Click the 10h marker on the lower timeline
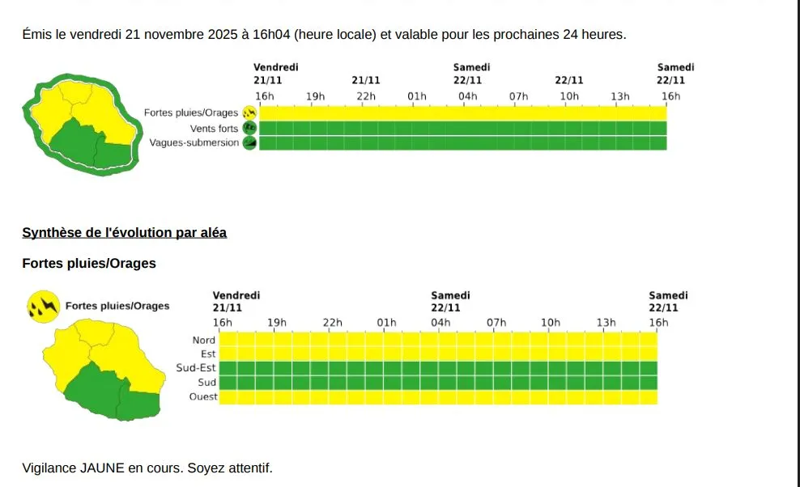This screenshot has width=800, height=487. point(551,322)
